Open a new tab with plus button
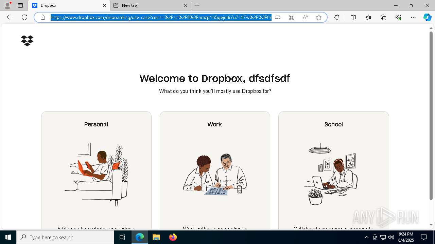Viewport: 435px width, 244px height. (197, 5)
